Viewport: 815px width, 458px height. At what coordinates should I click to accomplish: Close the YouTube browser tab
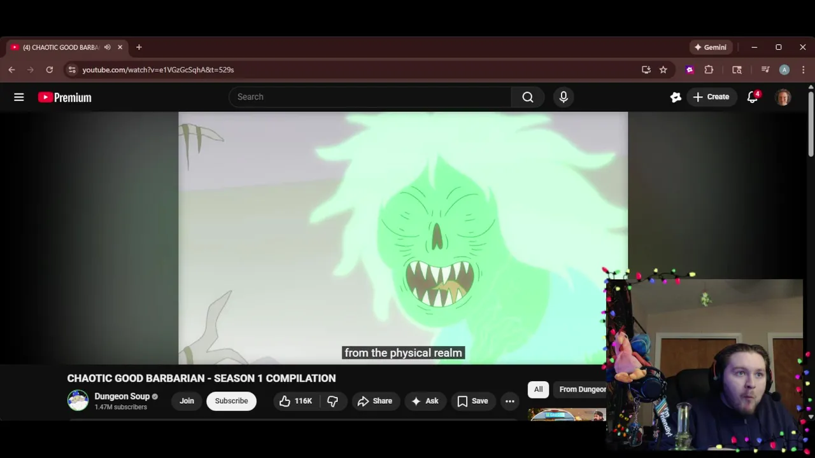point(120,47)
